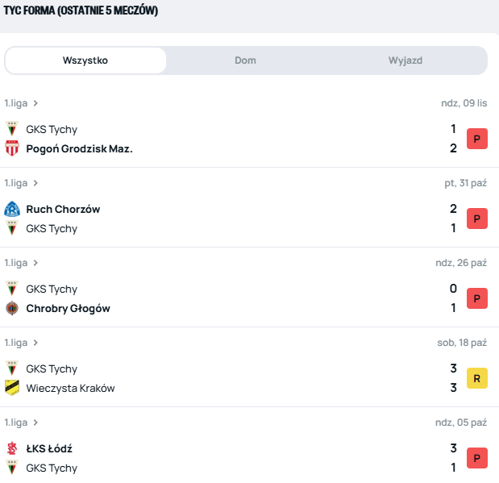The height and width of the screenshot is (483, 499).
Task: Open the 1.liga link for the 18 paź match
Action: [17, 343]
